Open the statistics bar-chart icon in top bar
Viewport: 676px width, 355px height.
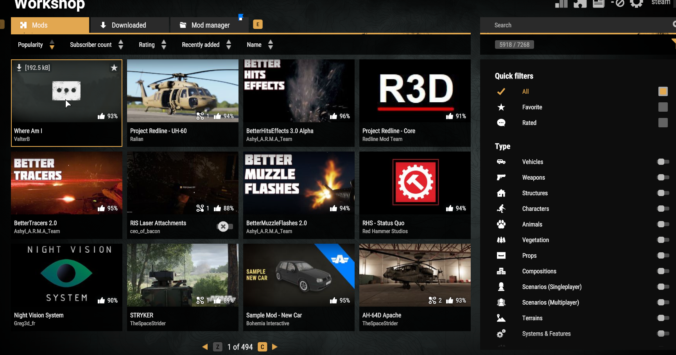pos(561,4)
